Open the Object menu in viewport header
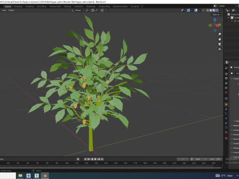239x179 pixels. 11,10
